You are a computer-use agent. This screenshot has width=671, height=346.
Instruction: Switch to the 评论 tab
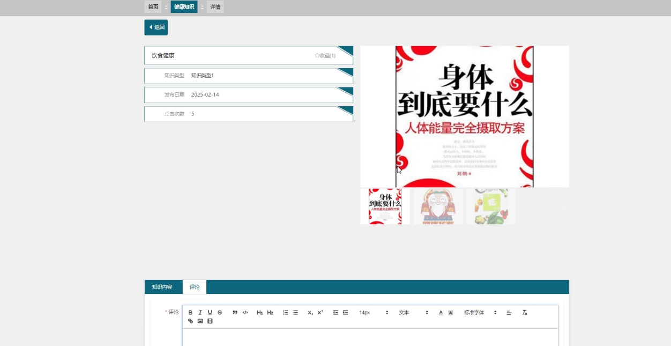click(194, 287)
